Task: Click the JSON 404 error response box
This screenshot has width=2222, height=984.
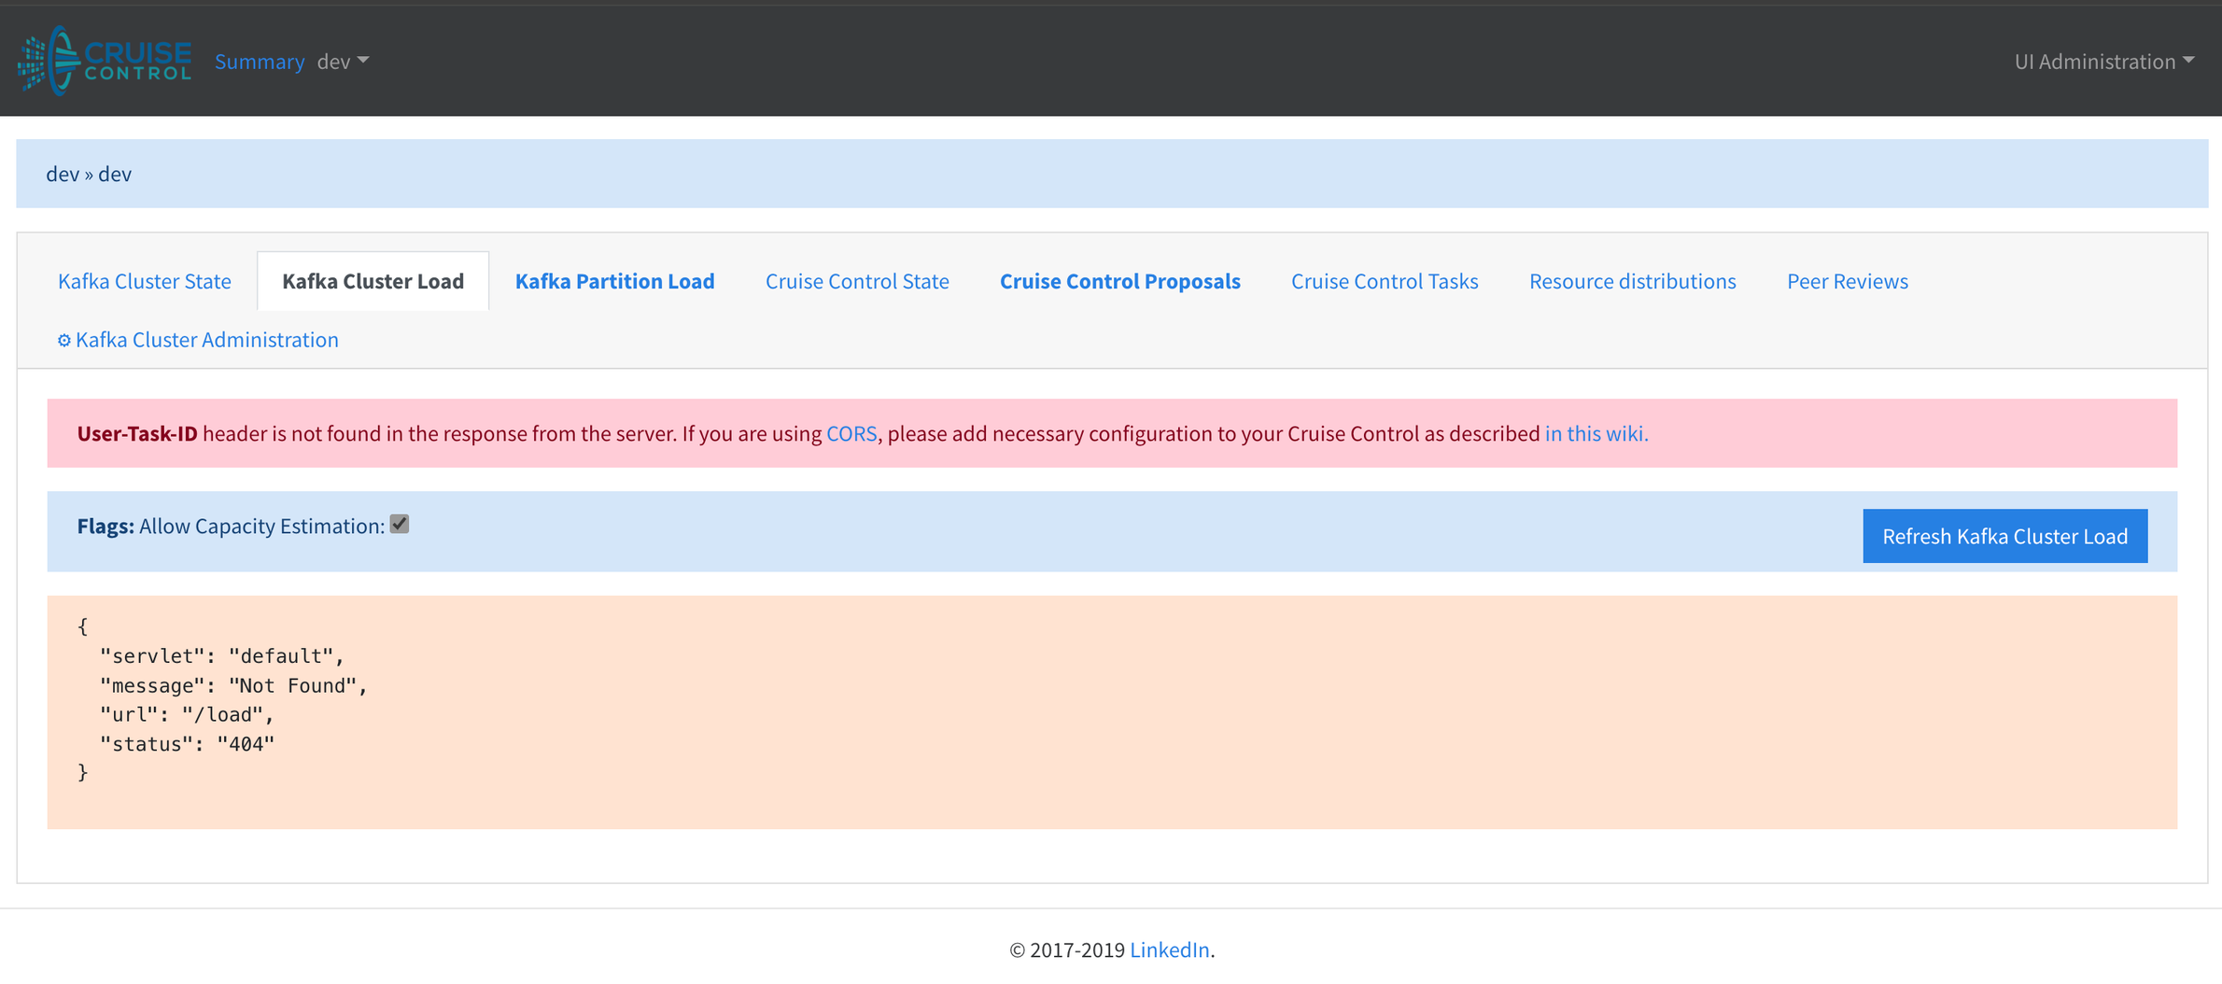Action: click(1112, 712)
